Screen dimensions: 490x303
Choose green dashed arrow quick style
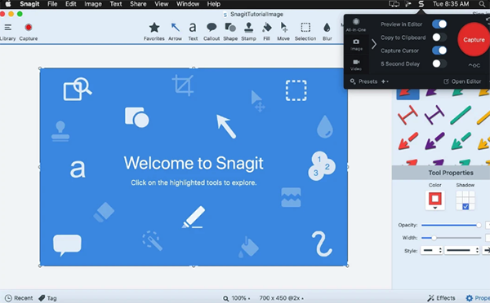pyautogui.click(x=461, y=141)
